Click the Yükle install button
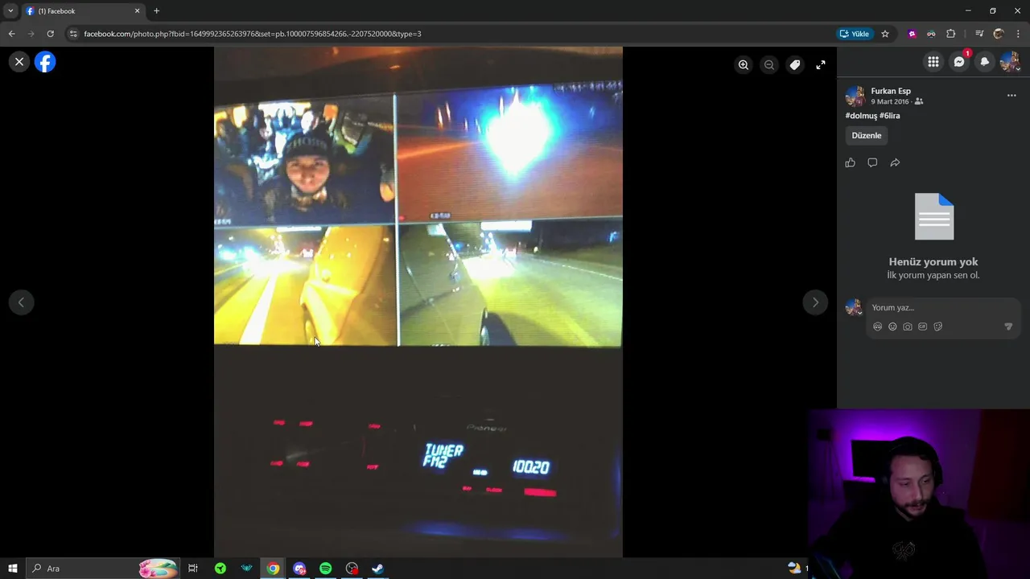Screen dimensions: 1030x579 (855, 34)
